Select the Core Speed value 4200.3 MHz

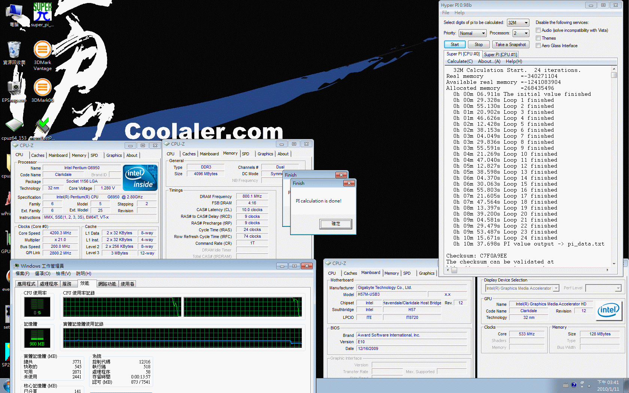click(x=61, y=233)
